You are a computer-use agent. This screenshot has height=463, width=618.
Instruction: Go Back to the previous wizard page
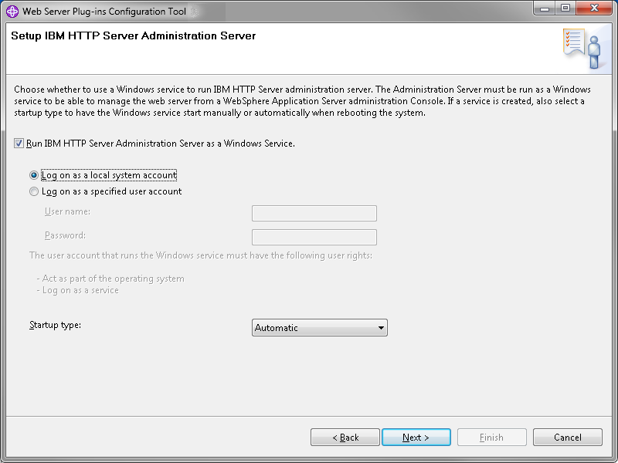click(345, 437)
